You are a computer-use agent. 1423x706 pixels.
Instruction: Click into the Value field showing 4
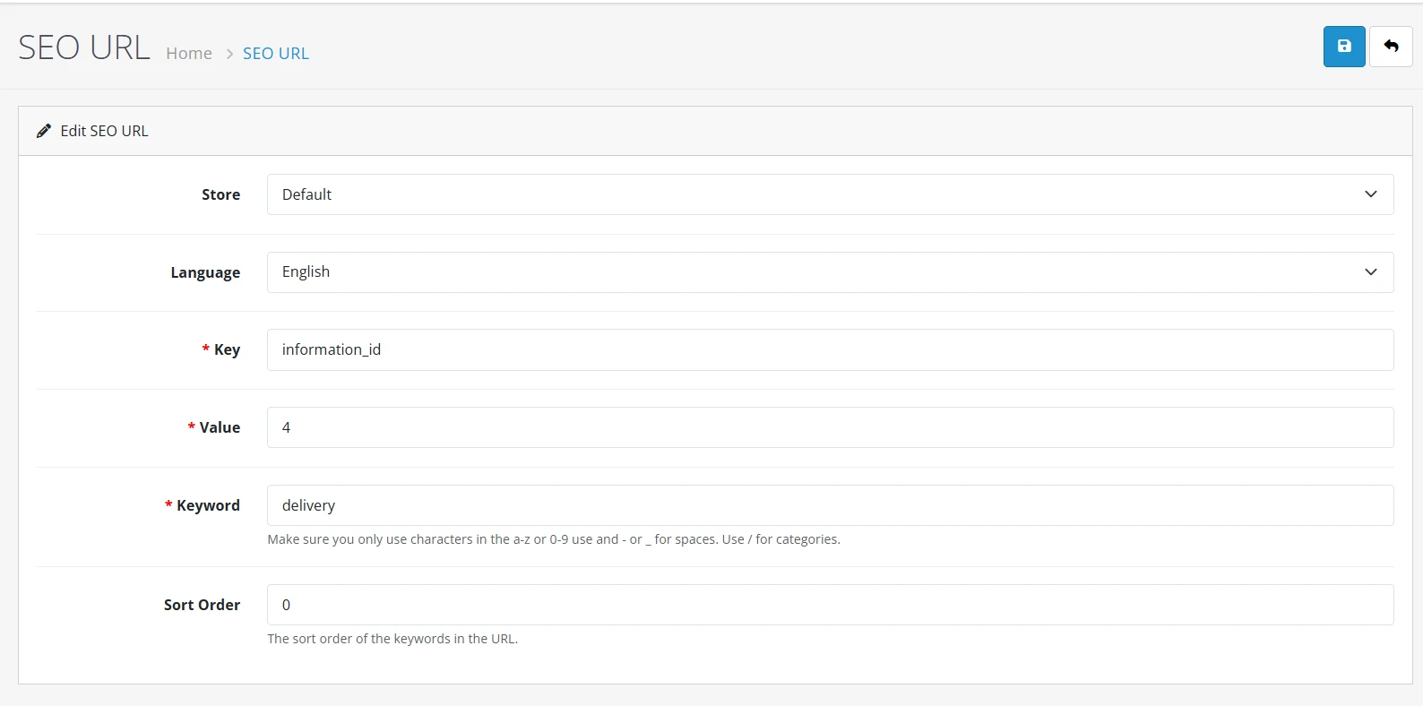[830, 427]
